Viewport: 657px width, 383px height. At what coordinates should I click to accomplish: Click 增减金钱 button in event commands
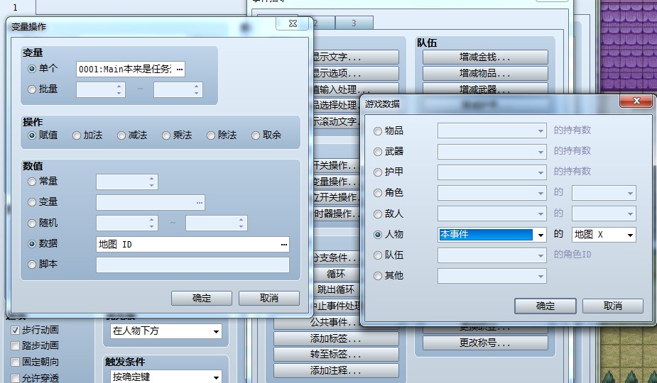485,57
